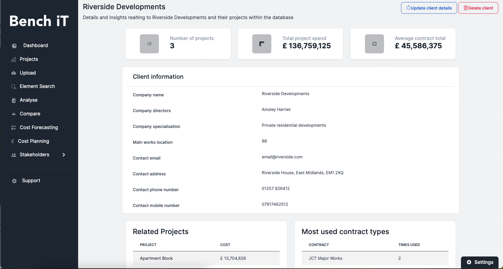Click the Delete client button
This screenshot has height=269, width=503.
[478, 8]
